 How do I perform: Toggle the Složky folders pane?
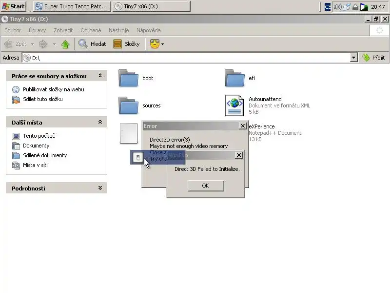click(x=126, y=44)
